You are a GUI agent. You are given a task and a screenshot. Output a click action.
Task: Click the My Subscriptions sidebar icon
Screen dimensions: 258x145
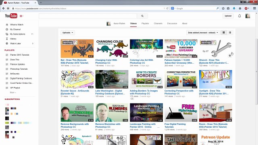[x=7, y=34]
